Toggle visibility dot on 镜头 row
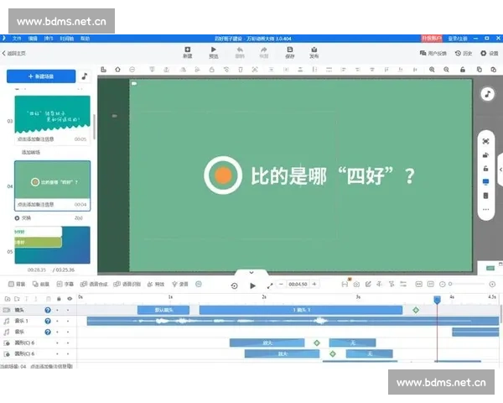The height and width of the screenshot is (403, 503). 68,310
